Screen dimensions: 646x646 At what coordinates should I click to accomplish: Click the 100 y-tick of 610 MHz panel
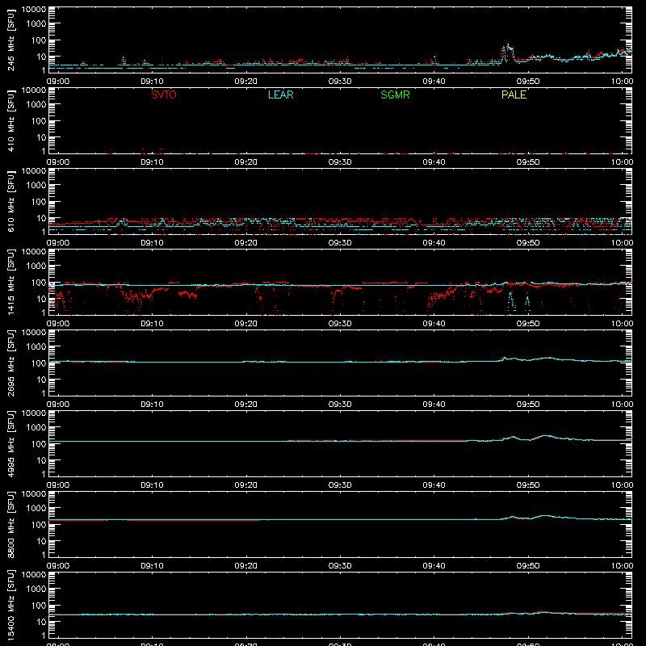(x=39, y=201)
